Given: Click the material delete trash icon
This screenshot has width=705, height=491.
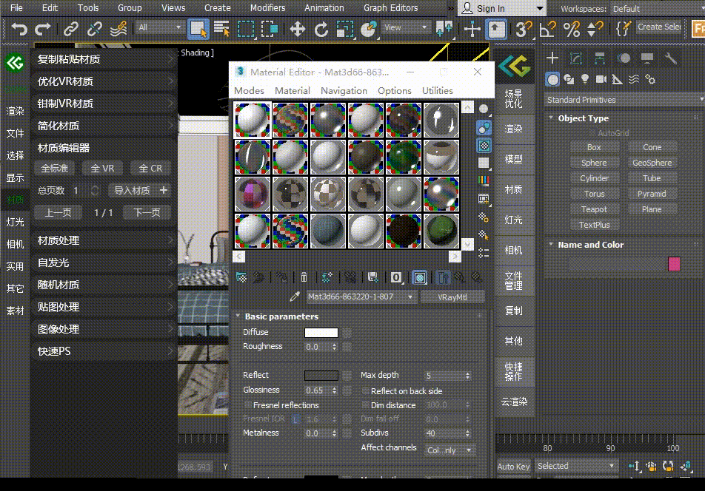Looking at the screenshot, I should pyautogui.click(x=304, y=277).
